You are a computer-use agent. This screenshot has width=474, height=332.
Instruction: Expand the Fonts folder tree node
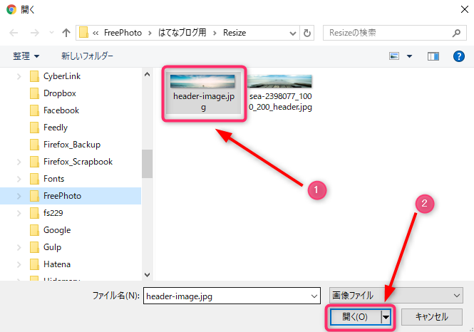(19, 179)
